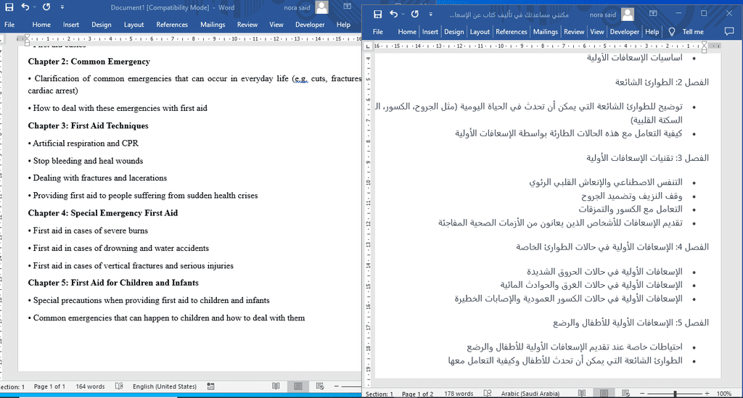Open Comments pane icon in right window
This screenshot has height=398, width=743.
coord(728,32)
